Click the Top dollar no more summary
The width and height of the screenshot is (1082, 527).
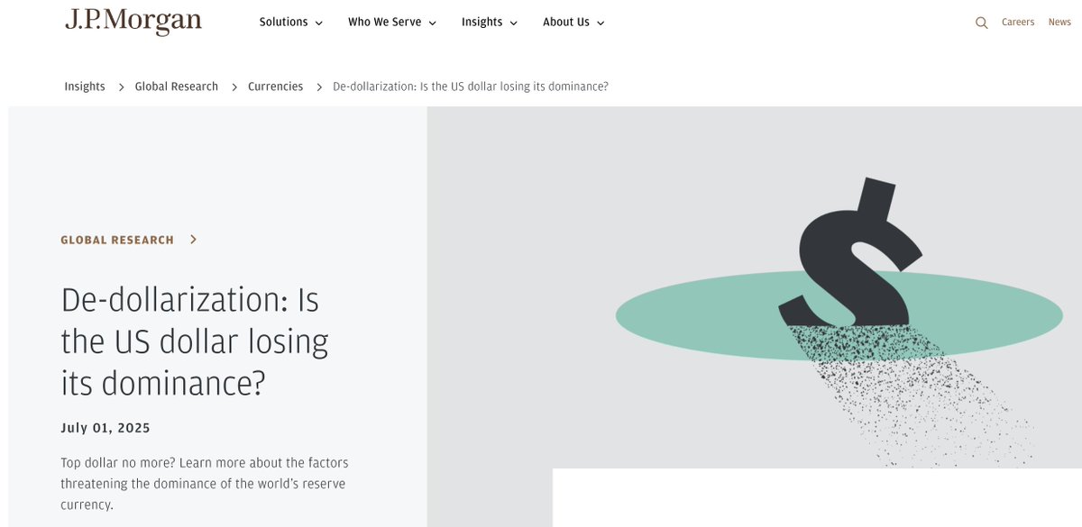click(x=205, y=484)
